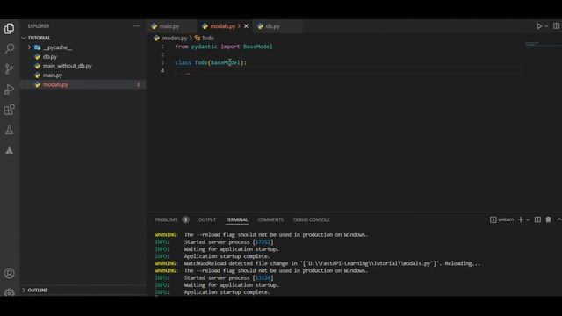Screen dimensions: 562x316
Task: Open the Accounts menu icon
Action: [x=10, y=273]
